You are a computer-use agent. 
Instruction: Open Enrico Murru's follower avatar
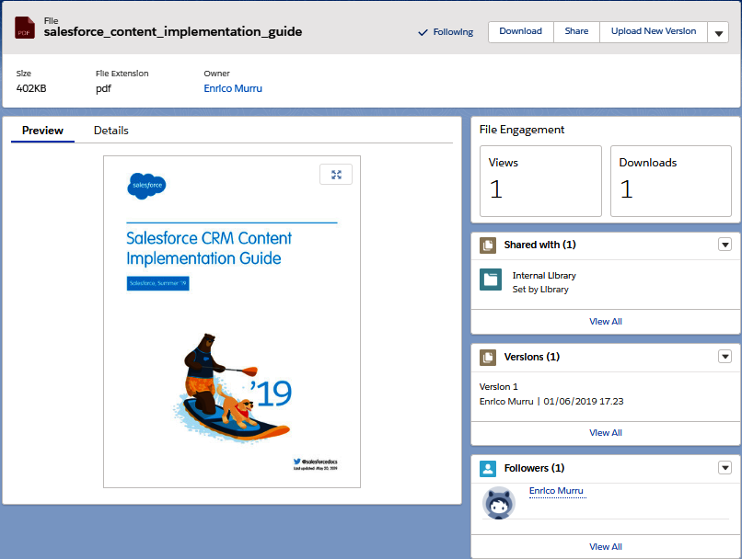499,503
